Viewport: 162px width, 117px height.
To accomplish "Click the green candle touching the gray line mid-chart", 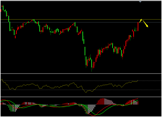I will (75, 24).
